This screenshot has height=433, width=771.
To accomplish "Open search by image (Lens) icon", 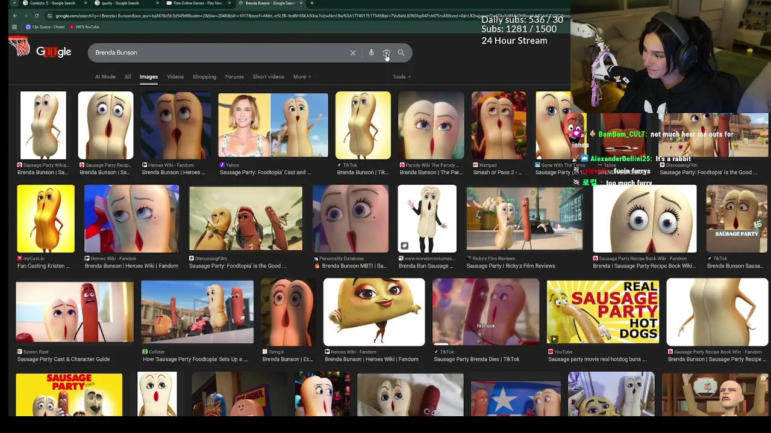I will [386, 53].
